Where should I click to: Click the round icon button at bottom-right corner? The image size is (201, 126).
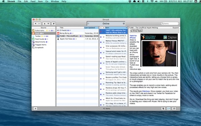(174, 109)
